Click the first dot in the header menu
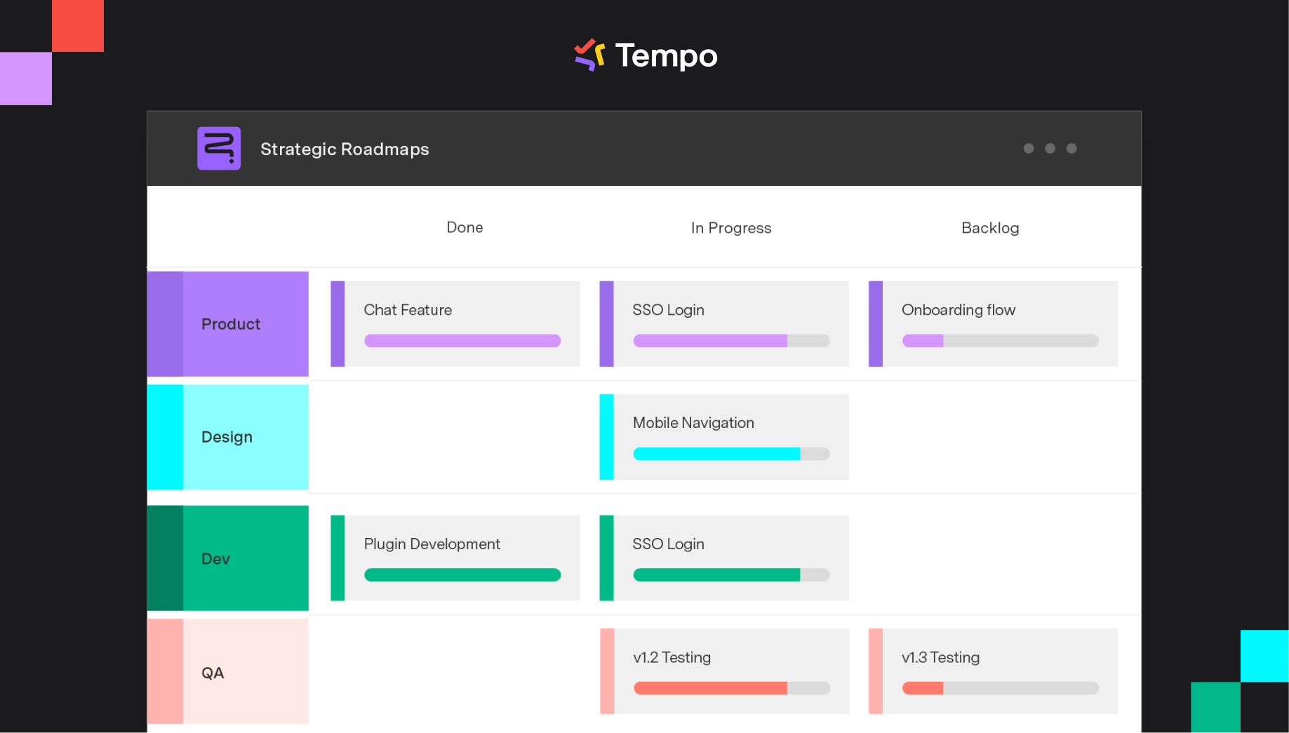The height and width of the screenshot is (733, 1289). (x=1029, y=148)
